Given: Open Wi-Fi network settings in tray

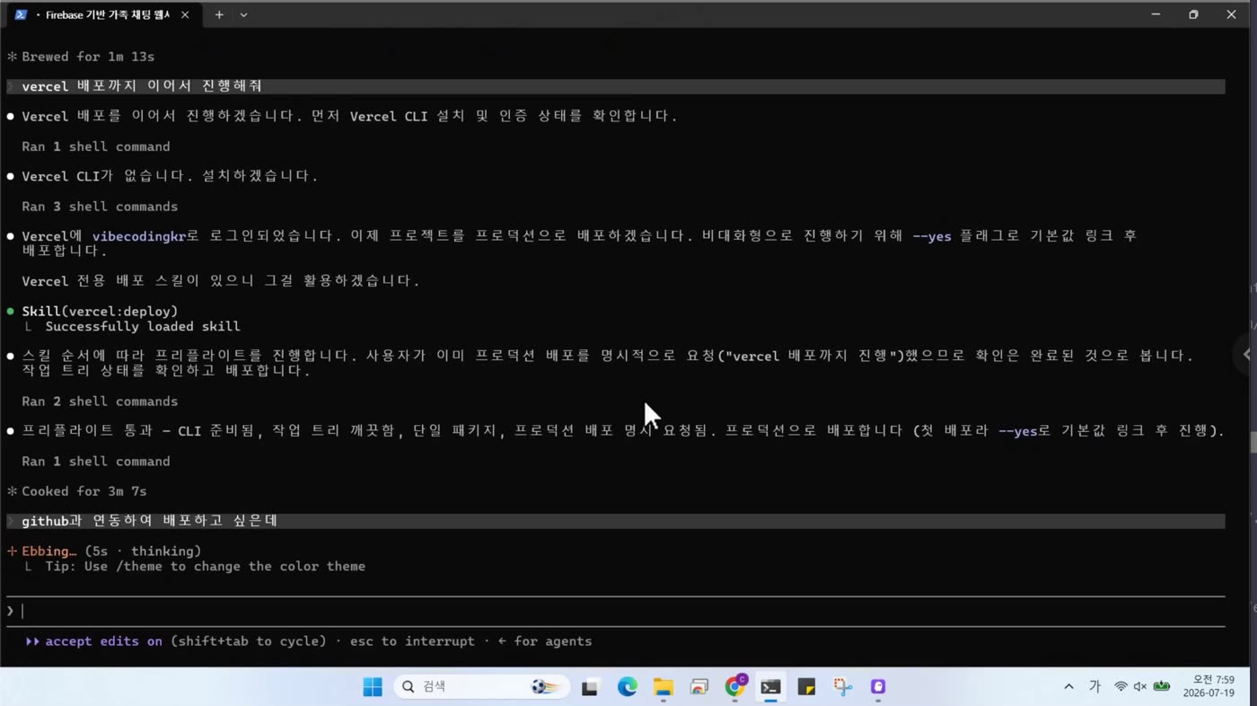Looking at the screenshot, I should [1121, 687].
